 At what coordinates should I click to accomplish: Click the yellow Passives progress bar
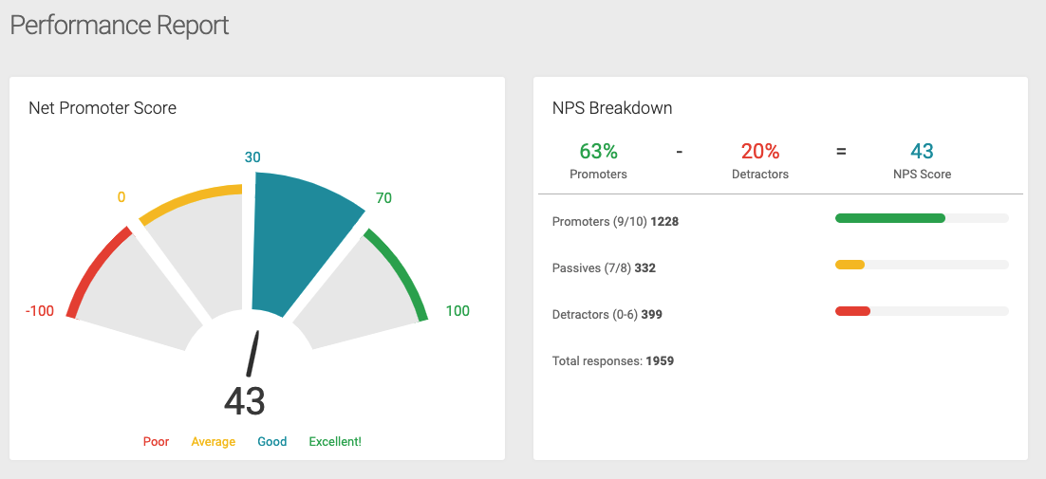(x=850, y=265)
